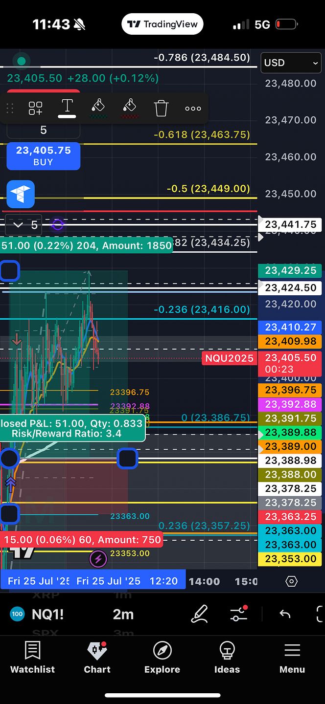The height and width of the screenshot is (704, 325).
Task: Tap the 23363.00 level text on chart
Action: [x=130, y=516]
